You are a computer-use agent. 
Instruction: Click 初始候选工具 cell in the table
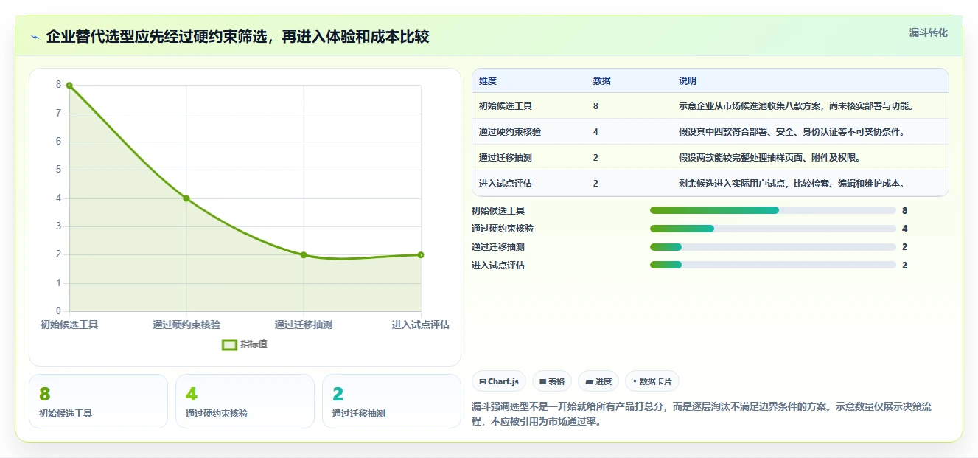tap(506, 106)
